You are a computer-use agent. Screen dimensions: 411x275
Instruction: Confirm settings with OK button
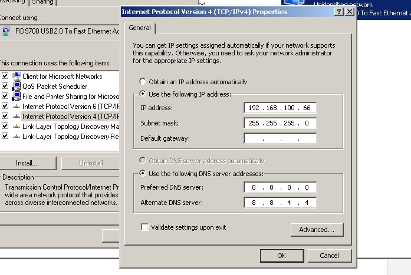tap(282, 256)
